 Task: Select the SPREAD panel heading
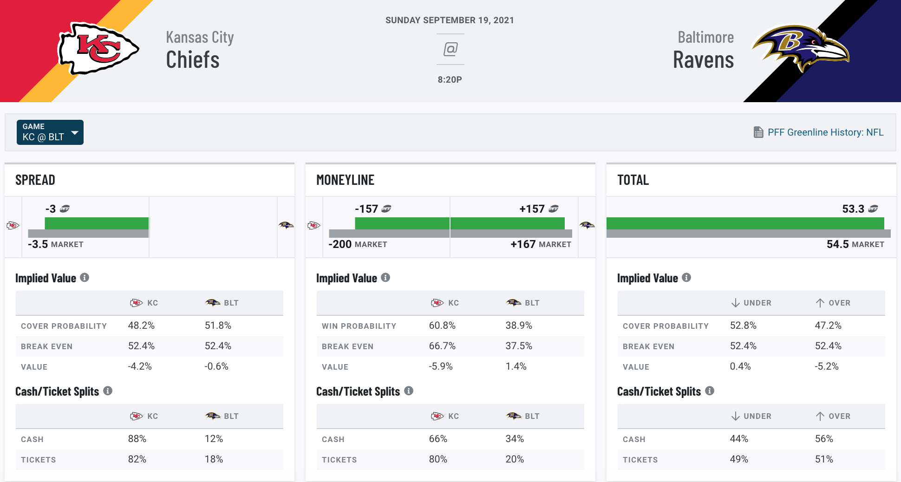35,180
